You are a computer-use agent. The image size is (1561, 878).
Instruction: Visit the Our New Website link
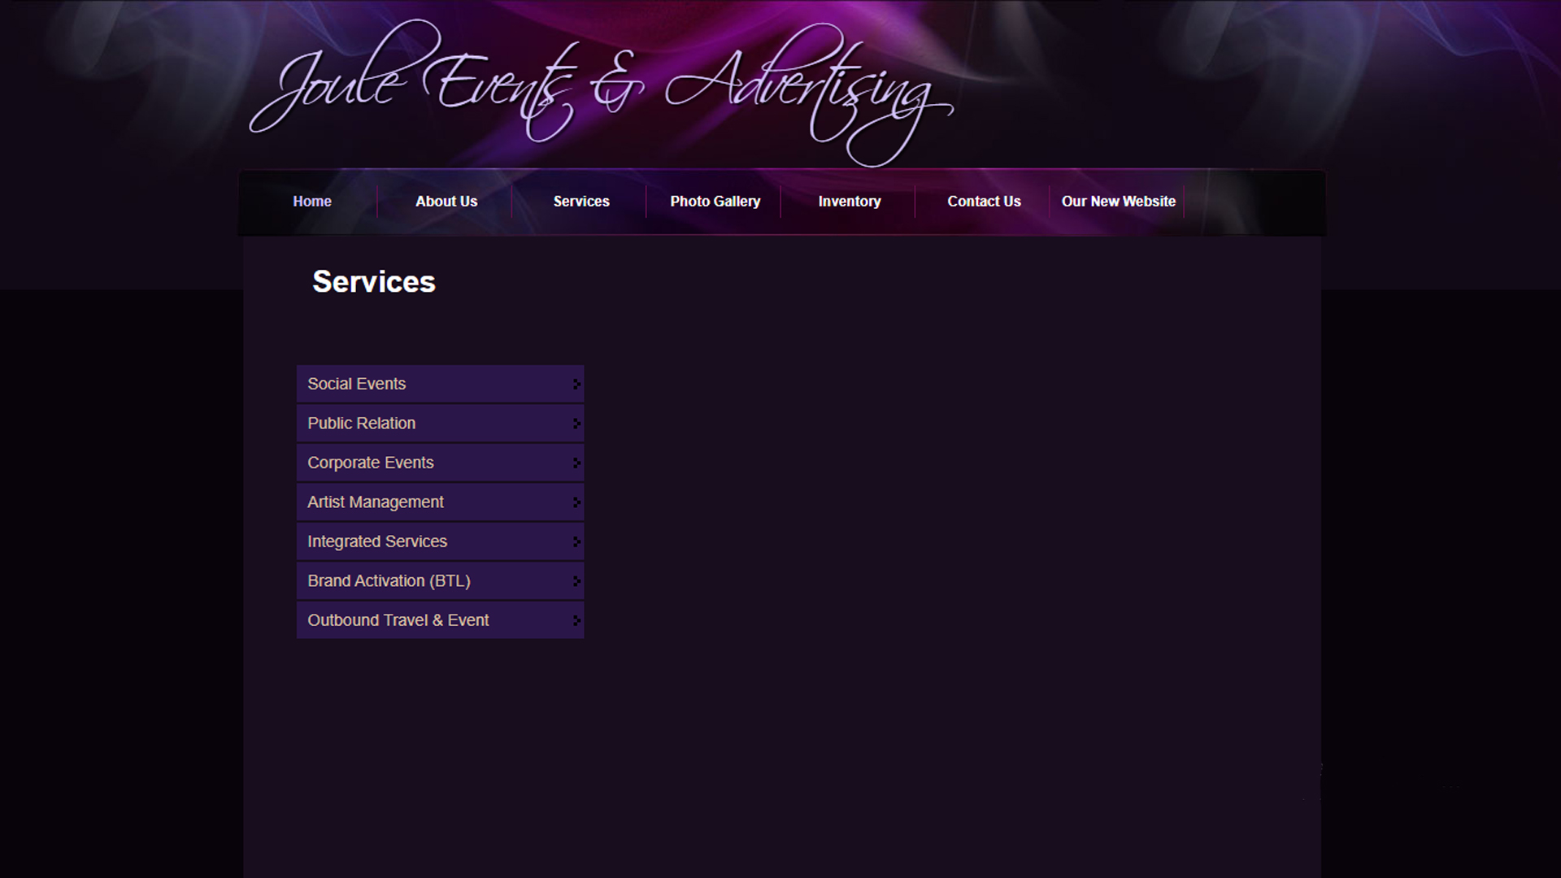(x=1119, y=202)
